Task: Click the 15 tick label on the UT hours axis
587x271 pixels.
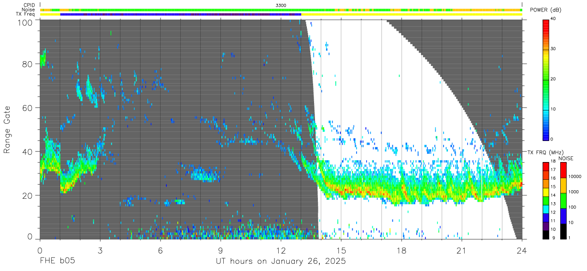Action: tap(341, 250)
